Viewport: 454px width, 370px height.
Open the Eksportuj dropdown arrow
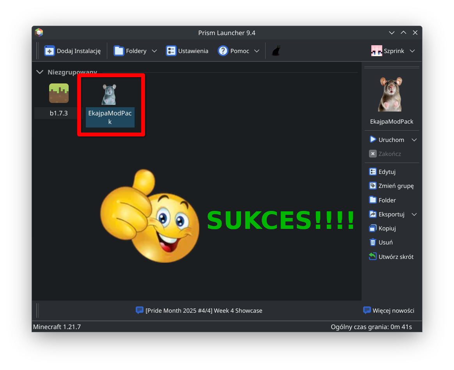coord(414,214)
